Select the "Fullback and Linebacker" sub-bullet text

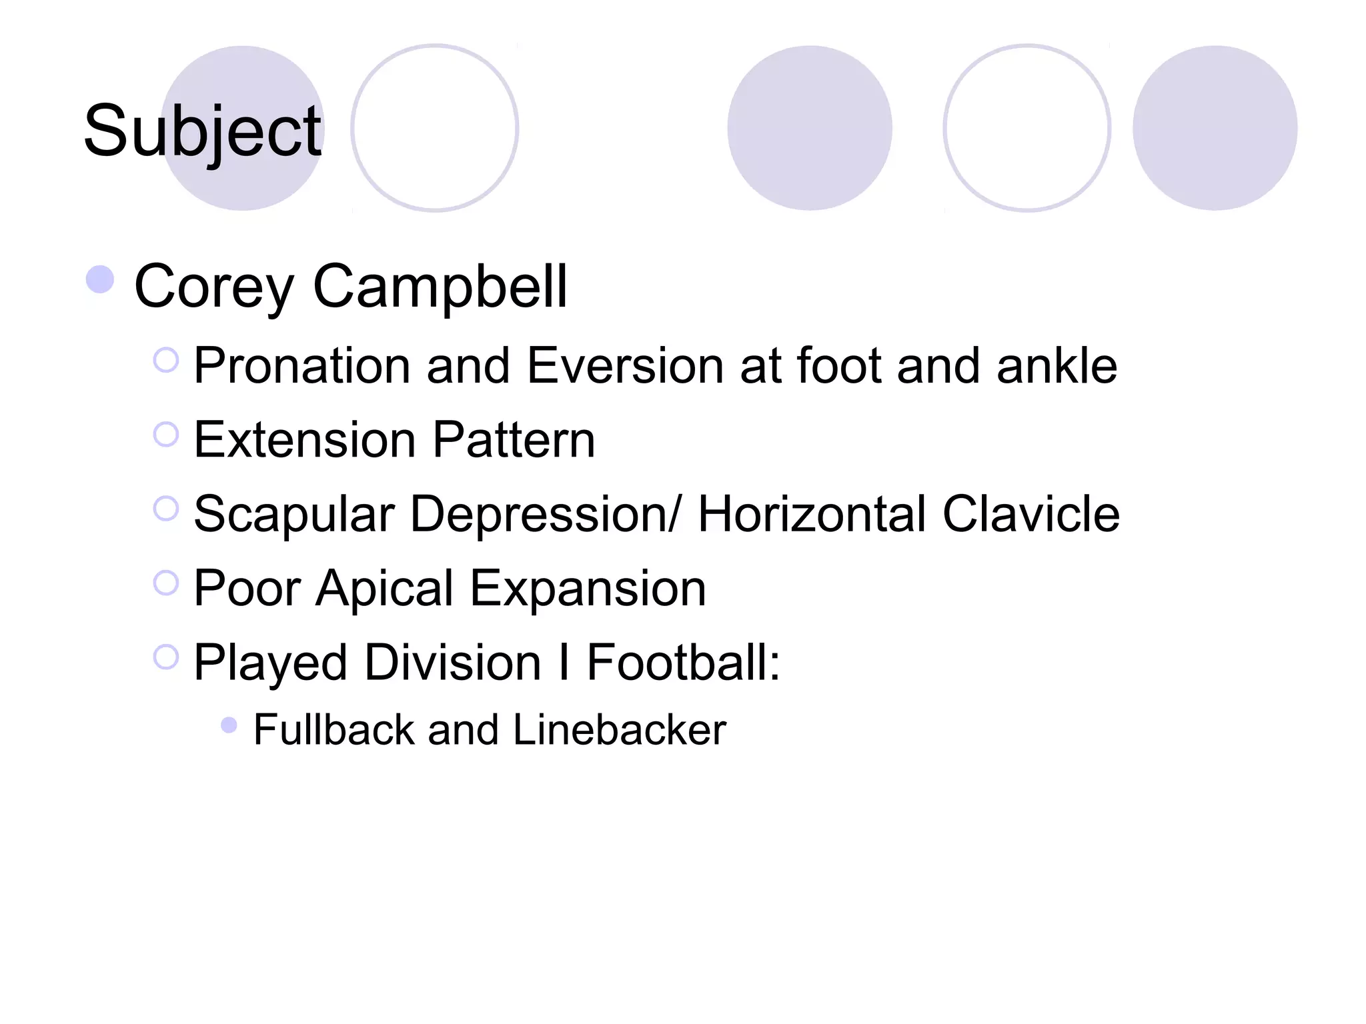490,730
